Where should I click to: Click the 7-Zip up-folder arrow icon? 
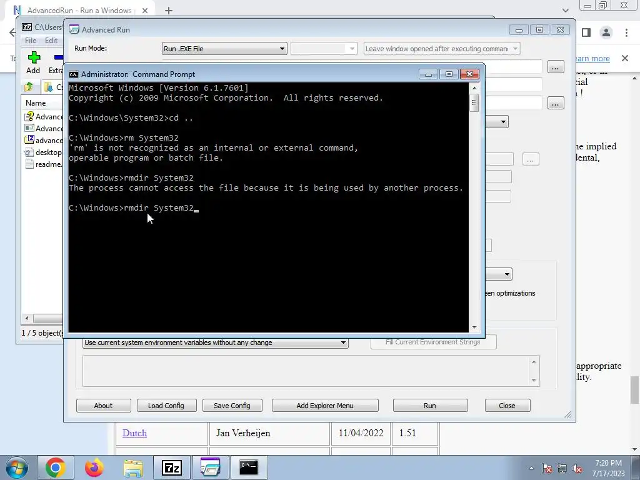click(x=29, y=87)
